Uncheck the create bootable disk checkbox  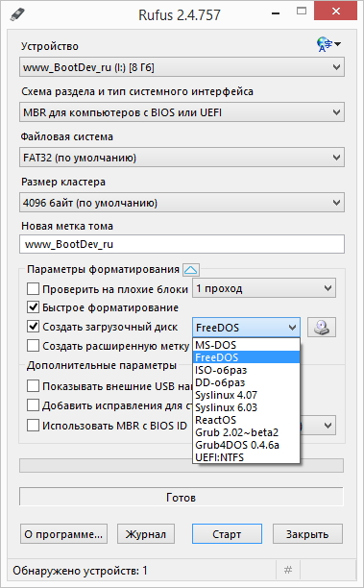33,327
